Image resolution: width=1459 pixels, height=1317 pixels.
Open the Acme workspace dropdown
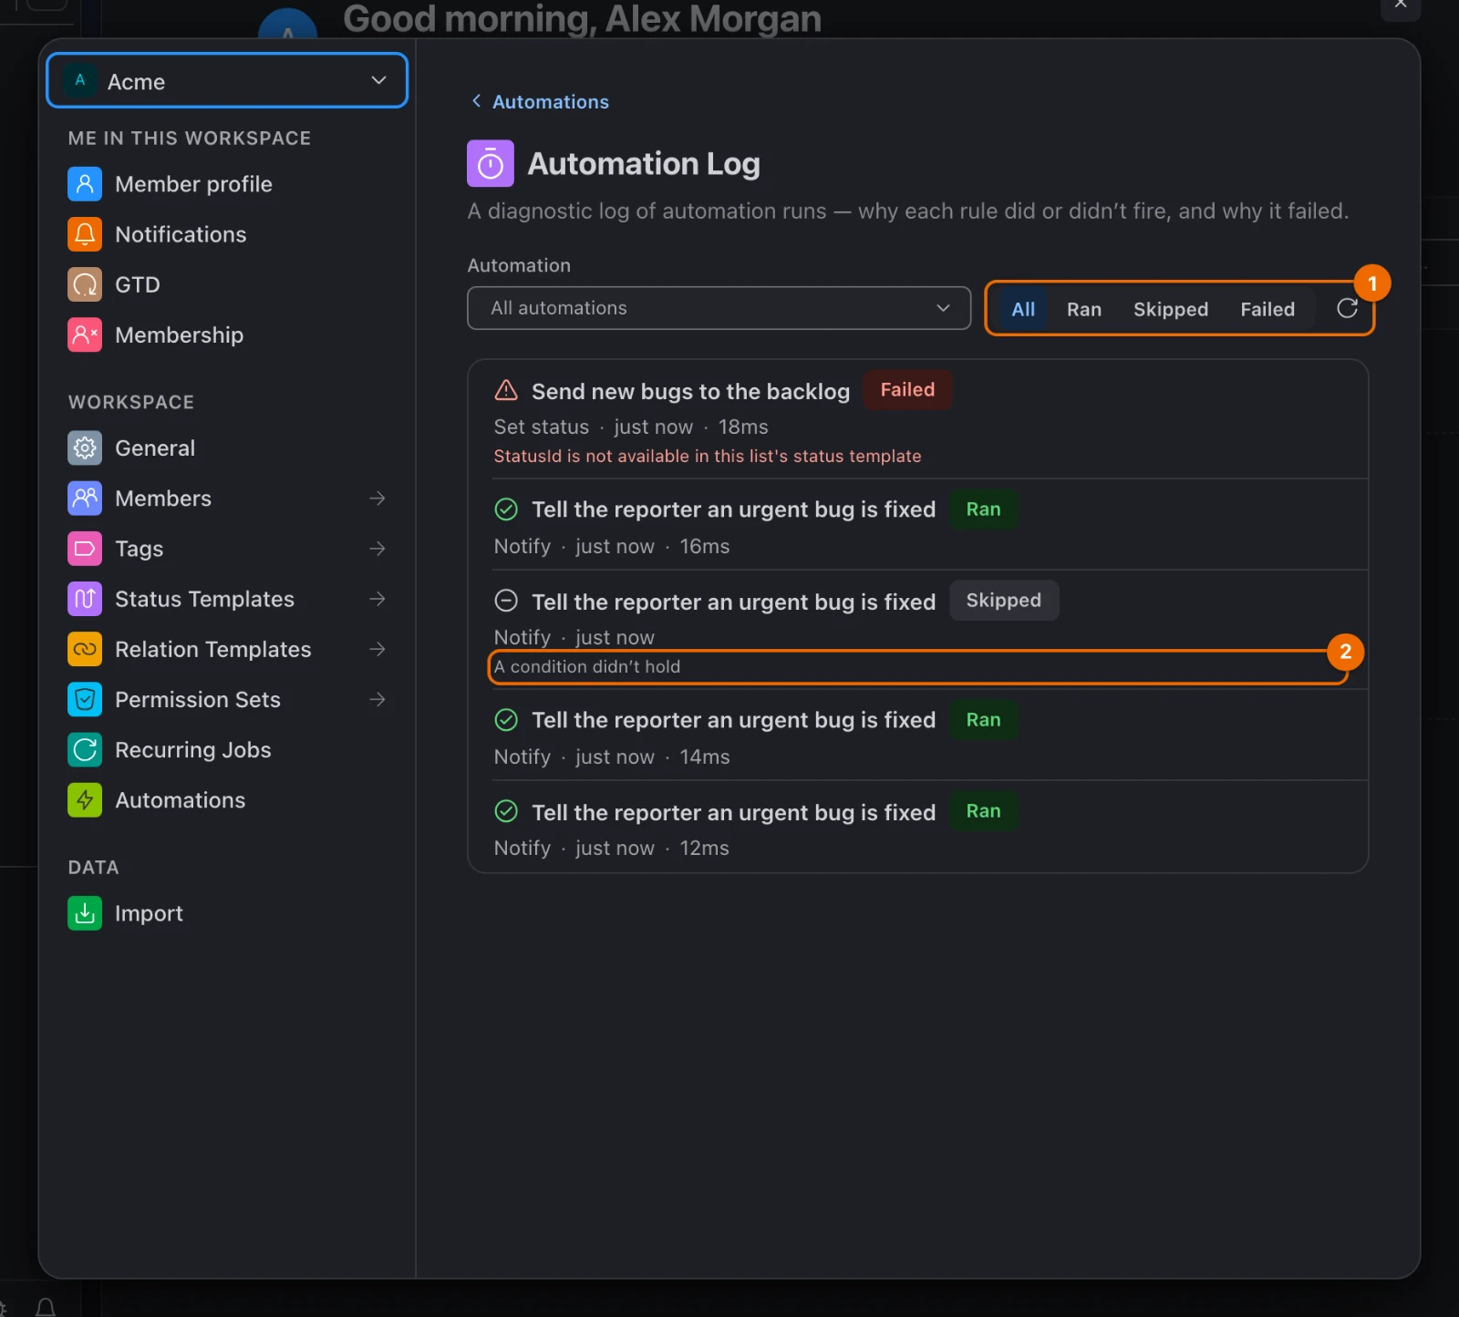227,80
